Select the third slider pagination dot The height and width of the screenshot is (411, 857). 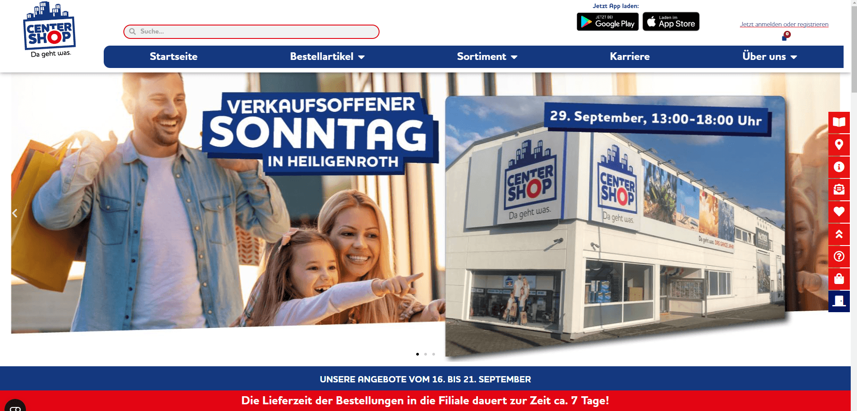point(434,354)
